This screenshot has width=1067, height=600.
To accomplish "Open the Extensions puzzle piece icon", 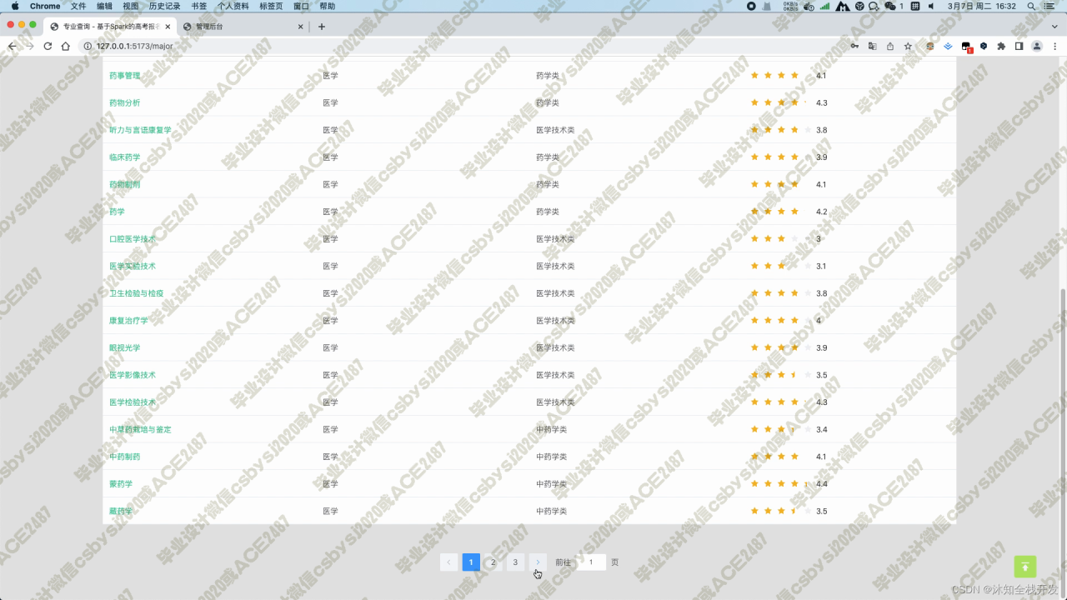I will [1001, 46].
